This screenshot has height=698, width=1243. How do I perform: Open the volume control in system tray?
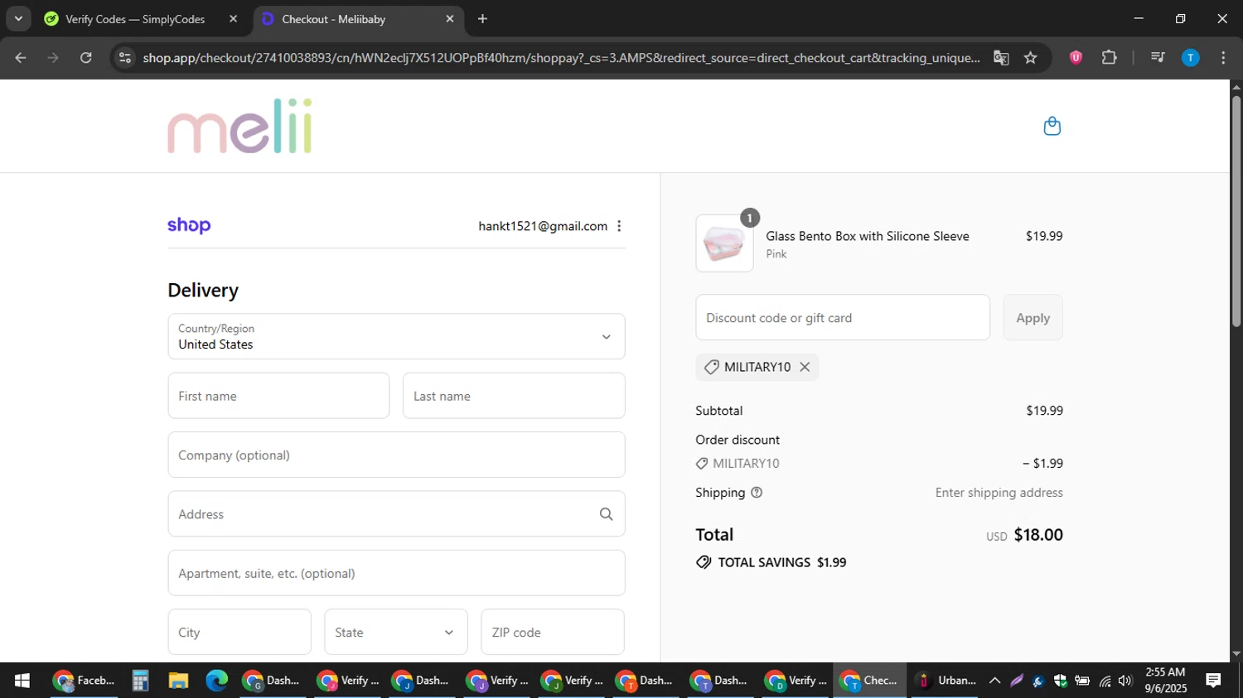click(1125, 681)
